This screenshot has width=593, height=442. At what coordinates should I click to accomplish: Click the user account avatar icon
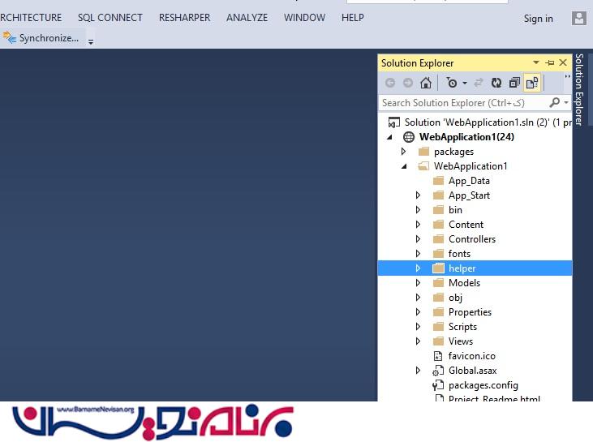578,18
